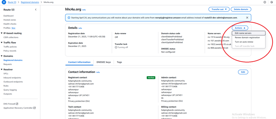Open the Transfer out dropdown

coord(219,9)
